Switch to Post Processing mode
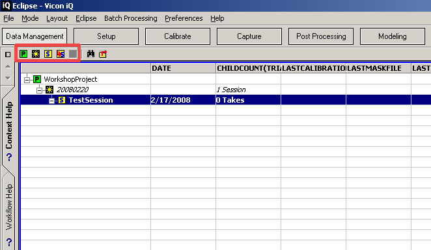This screenshot has height=250, width=431. 321,36
